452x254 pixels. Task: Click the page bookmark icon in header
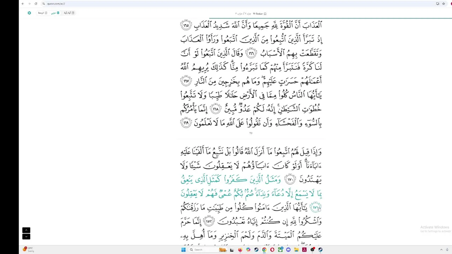[265, 13]
